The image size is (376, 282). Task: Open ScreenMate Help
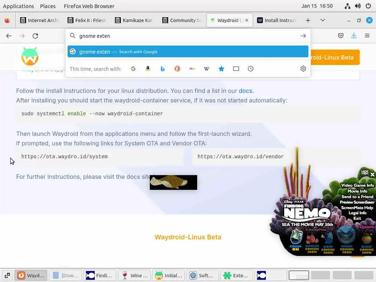[357, 208]
